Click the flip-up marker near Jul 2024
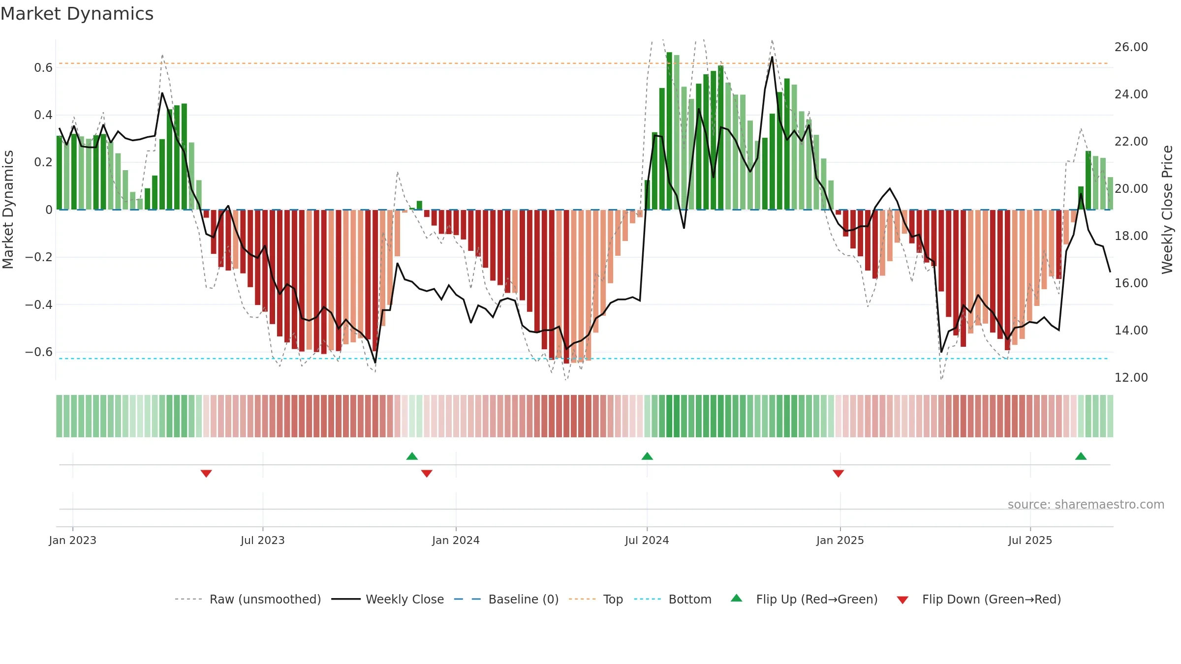1181x664 pixels. point(647,456)
